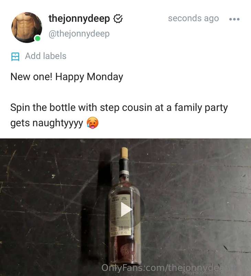Click the gets naughtyyyy caption text

(47, 123)
